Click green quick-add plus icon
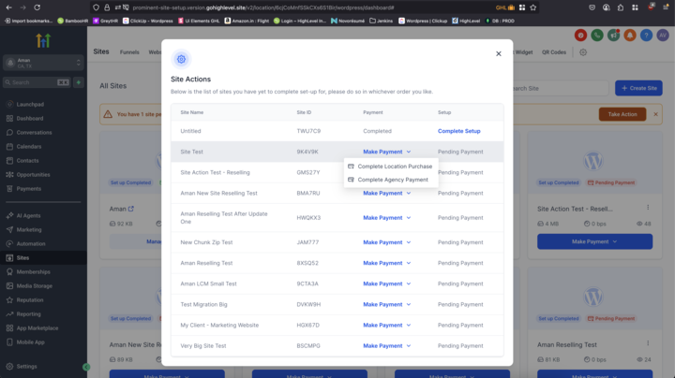 point(79,82)
